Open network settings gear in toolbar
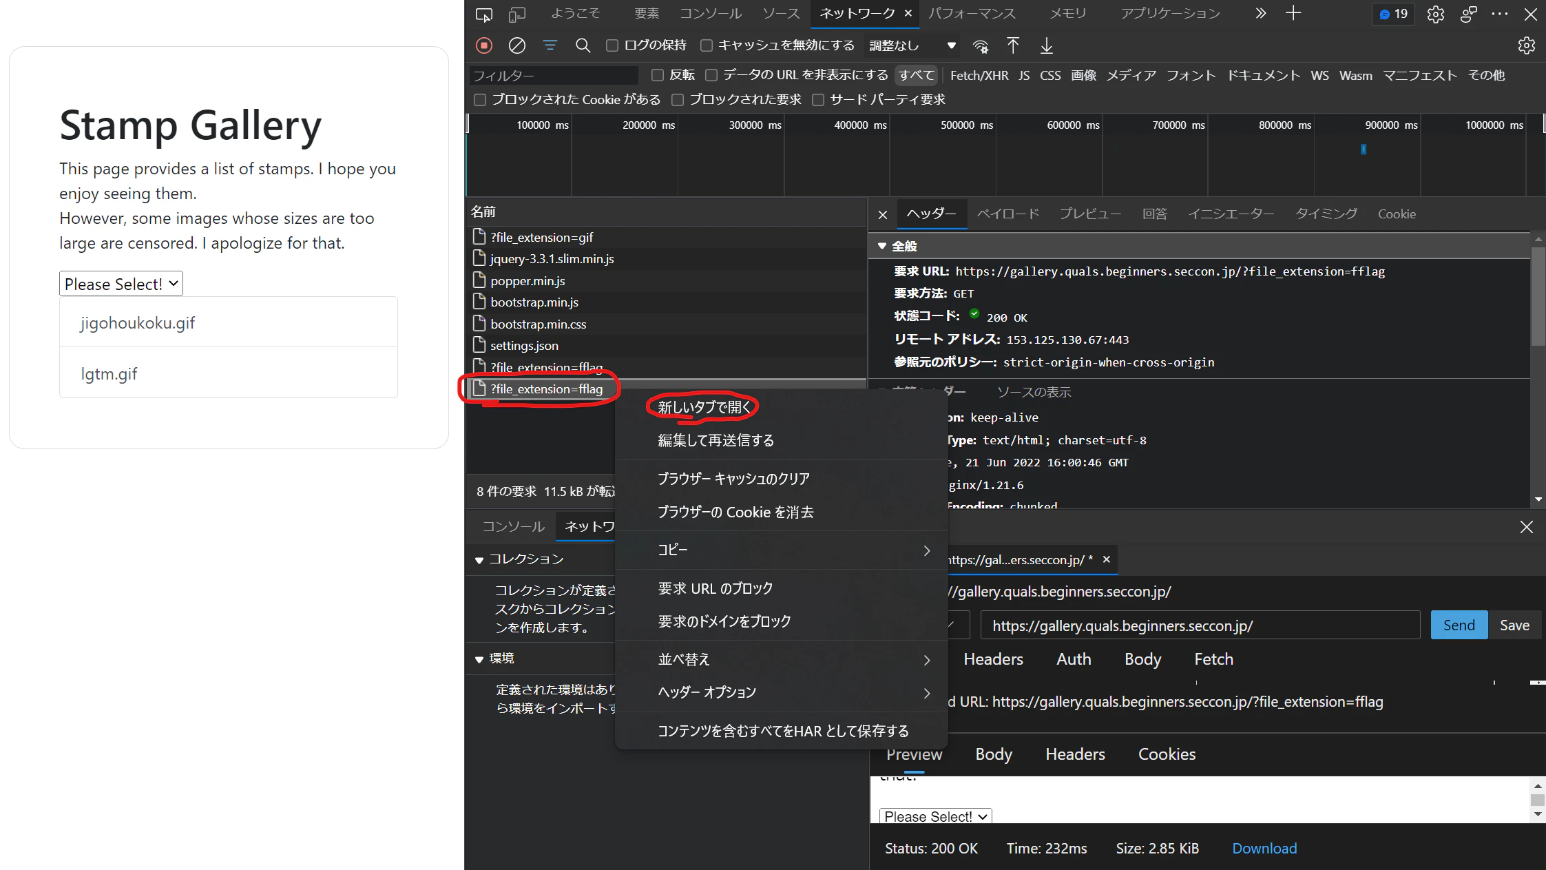1546x870 pixels. coord(1527,45)
